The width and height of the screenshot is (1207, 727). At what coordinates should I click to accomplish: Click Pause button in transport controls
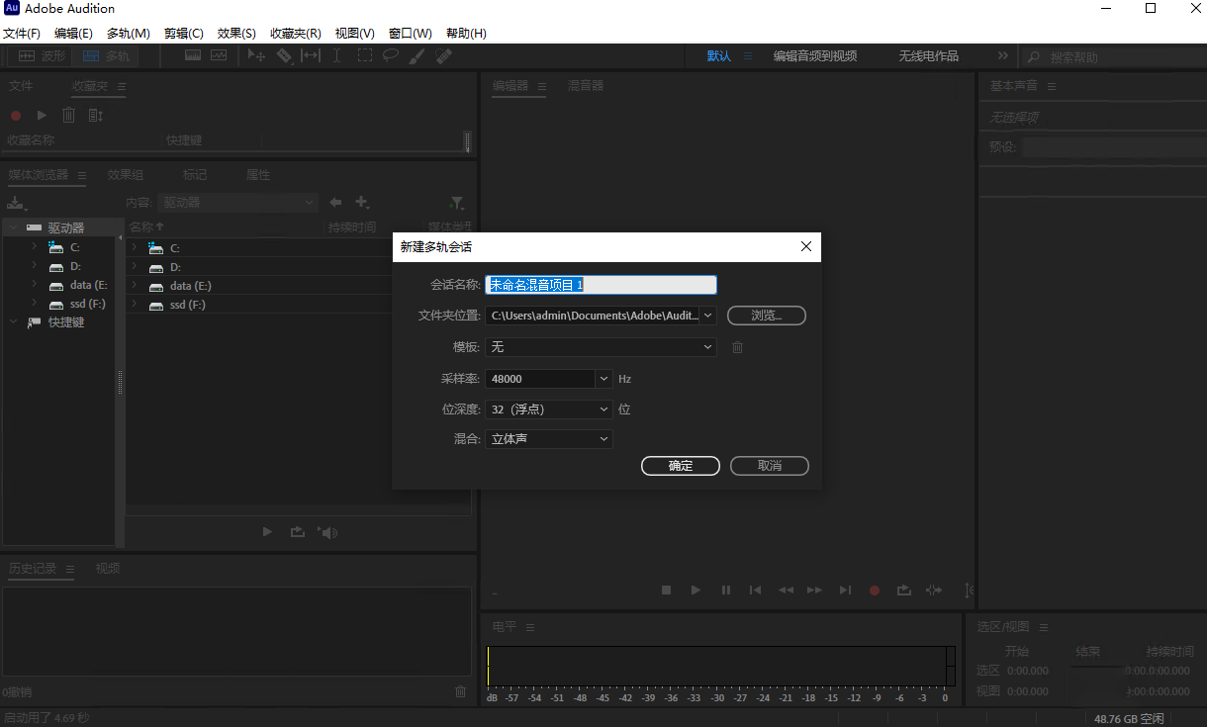(726, 590)
